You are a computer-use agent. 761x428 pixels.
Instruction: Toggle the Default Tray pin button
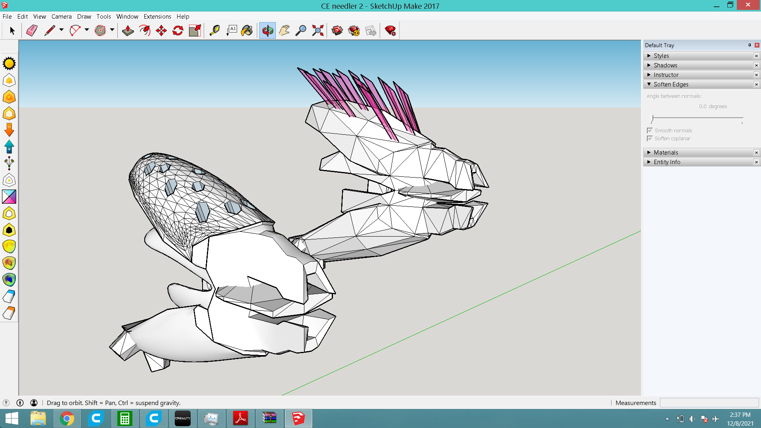coord(750,45)
